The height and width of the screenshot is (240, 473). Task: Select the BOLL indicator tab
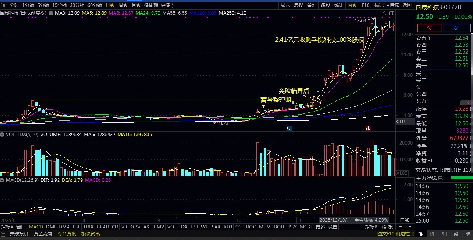[280, 227]
